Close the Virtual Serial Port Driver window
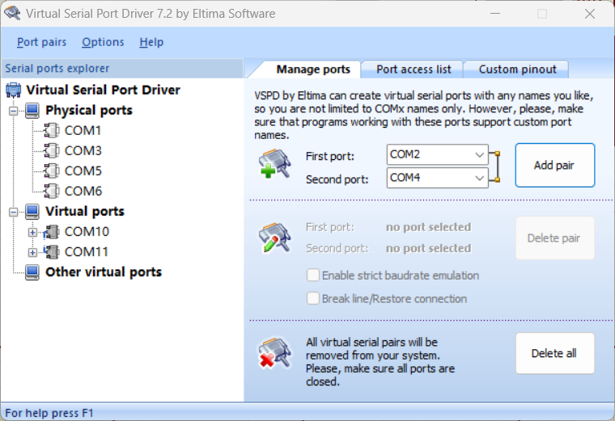 [x=589, y=14]
